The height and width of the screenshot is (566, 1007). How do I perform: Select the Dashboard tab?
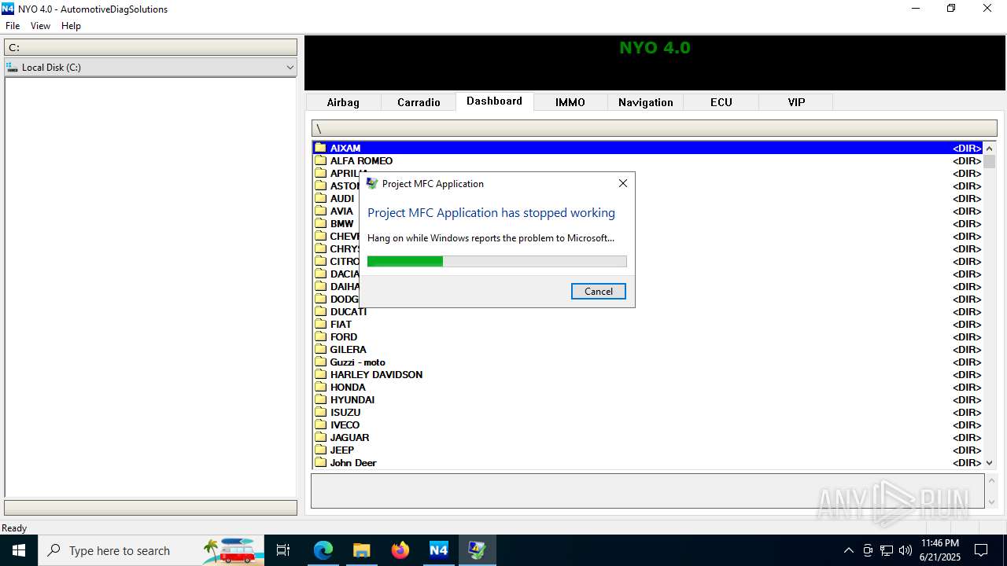coord(494,101)
